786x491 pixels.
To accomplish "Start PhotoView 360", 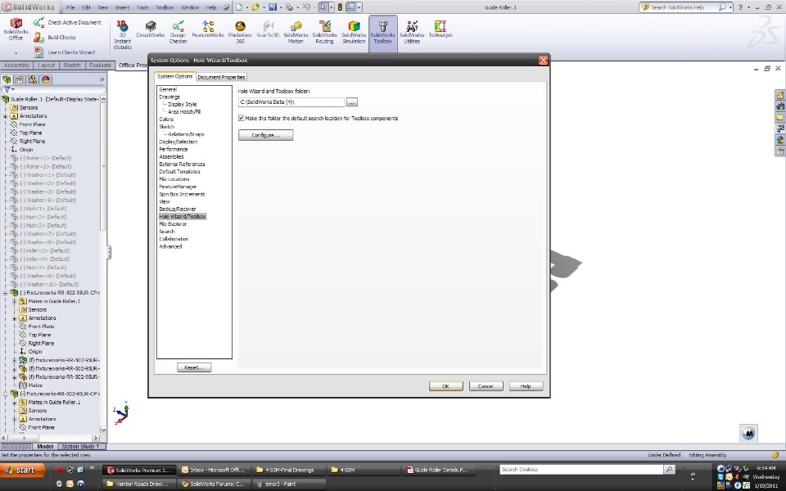I will coord(240,32).
